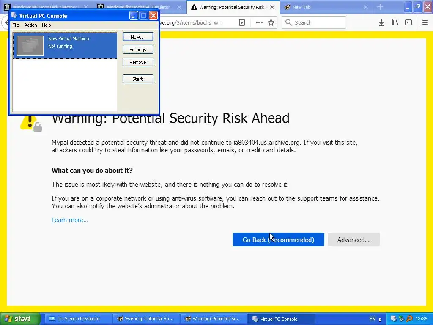Viewport: 433px width, 325px height.
Task: Open the Downloads arrow icon
Action: point(381,23)
